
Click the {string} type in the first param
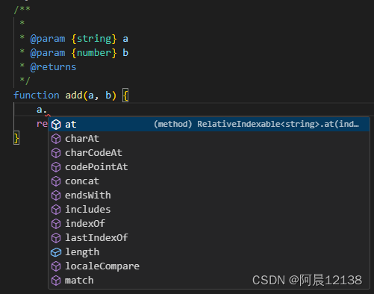94,39
